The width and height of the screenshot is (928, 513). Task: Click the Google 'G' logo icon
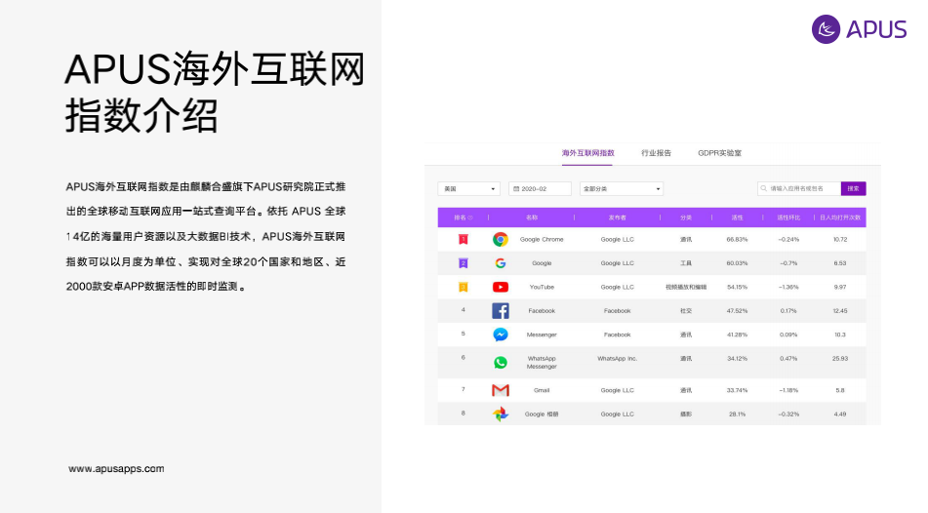pos(500,263)
